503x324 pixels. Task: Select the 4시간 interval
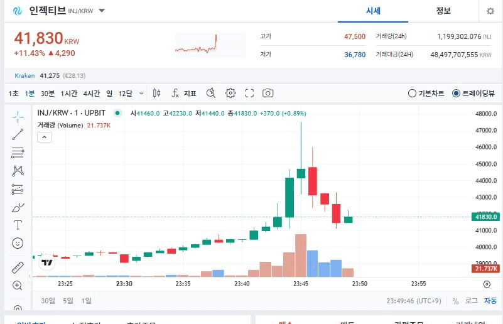pos(92,94)
